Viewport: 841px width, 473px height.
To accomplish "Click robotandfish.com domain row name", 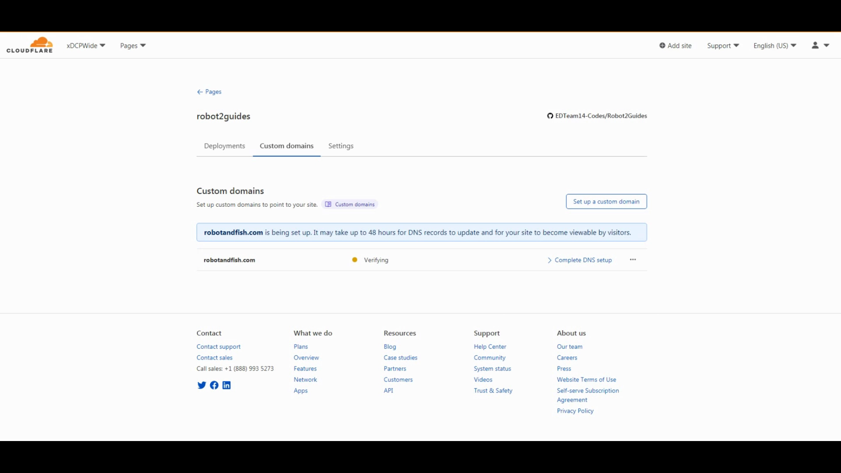I will [229, 260].
